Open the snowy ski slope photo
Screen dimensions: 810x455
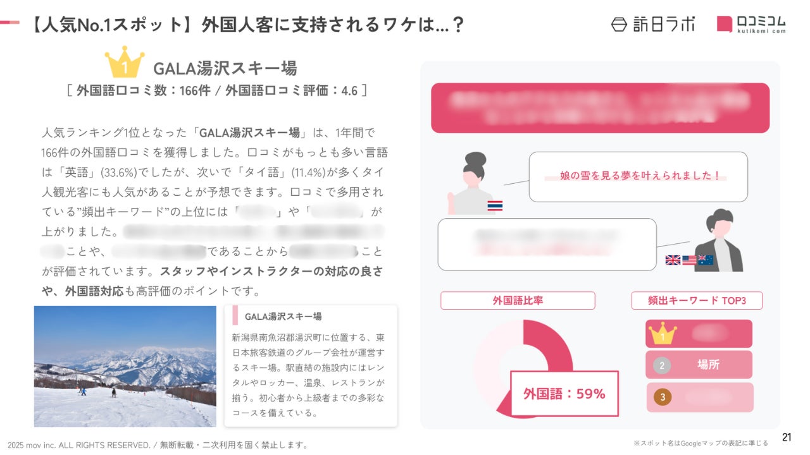(125, 367)
